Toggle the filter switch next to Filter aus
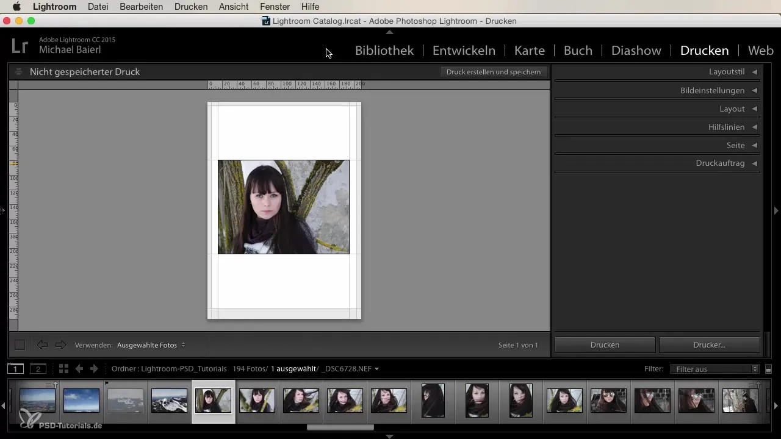 tap(768, 369)
